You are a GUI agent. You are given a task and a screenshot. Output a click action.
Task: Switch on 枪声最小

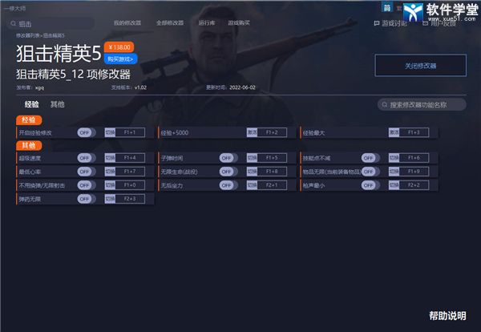click(x=370, y=185)
